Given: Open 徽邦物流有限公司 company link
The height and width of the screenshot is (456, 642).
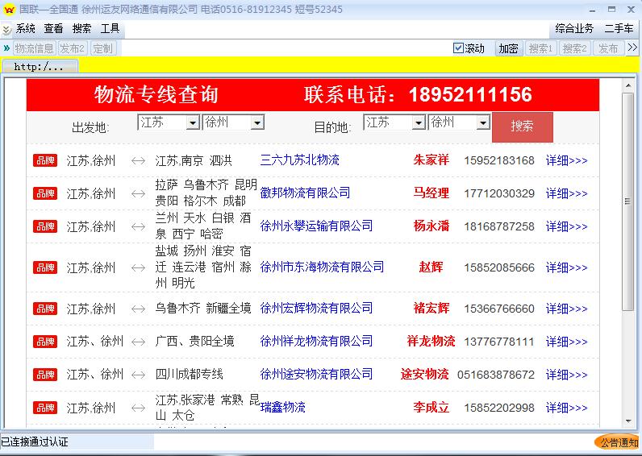Looking at the screenshot, I should (x=305, y=193).
